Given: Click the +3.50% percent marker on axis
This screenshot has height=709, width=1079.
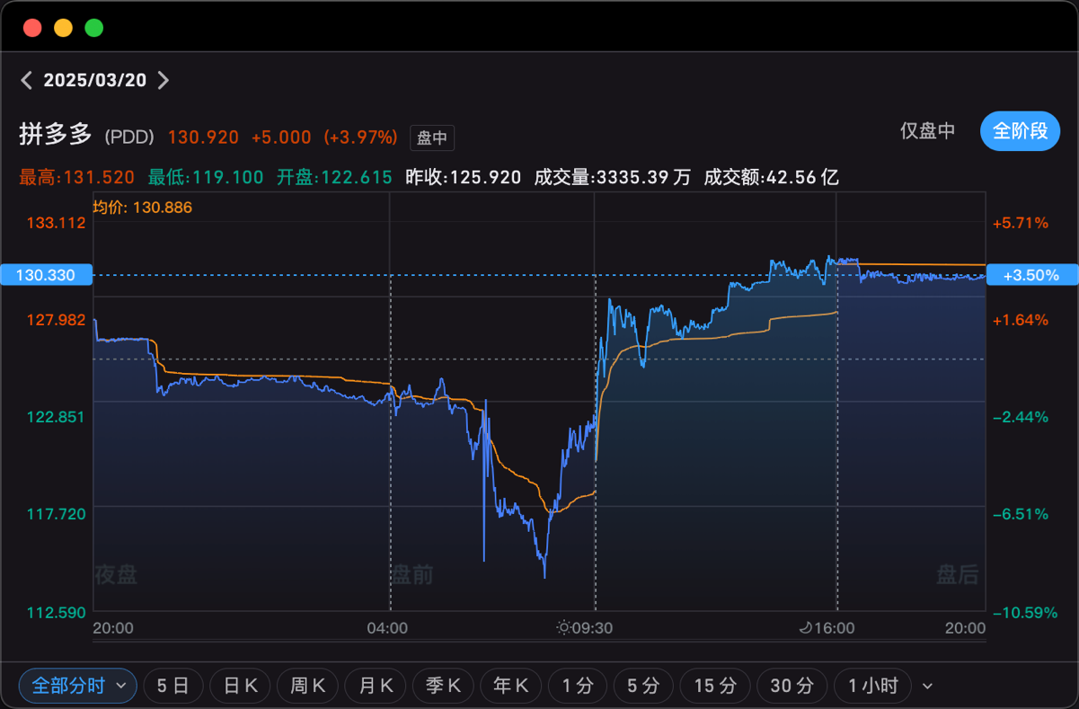Looking at the screenshot, I should click(1031, 275).
